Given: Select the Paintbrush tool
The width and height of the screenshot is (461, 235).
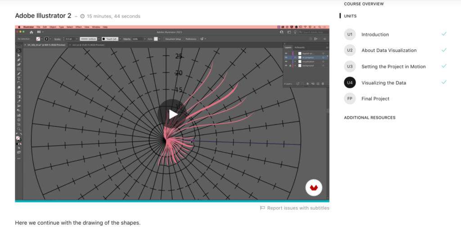Looking at the screenshot, I should (x=19, y=73).
